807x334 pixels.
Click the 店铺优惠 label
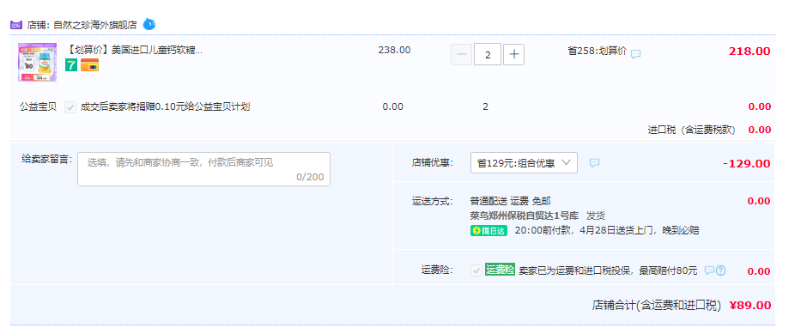pyautogui.click(x=433, y=163)
